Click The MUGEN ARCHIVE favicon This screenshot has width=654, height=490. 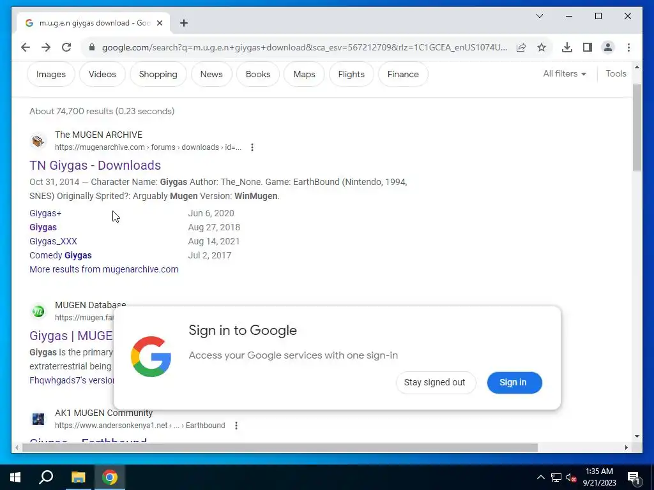(x=38, y=141)
